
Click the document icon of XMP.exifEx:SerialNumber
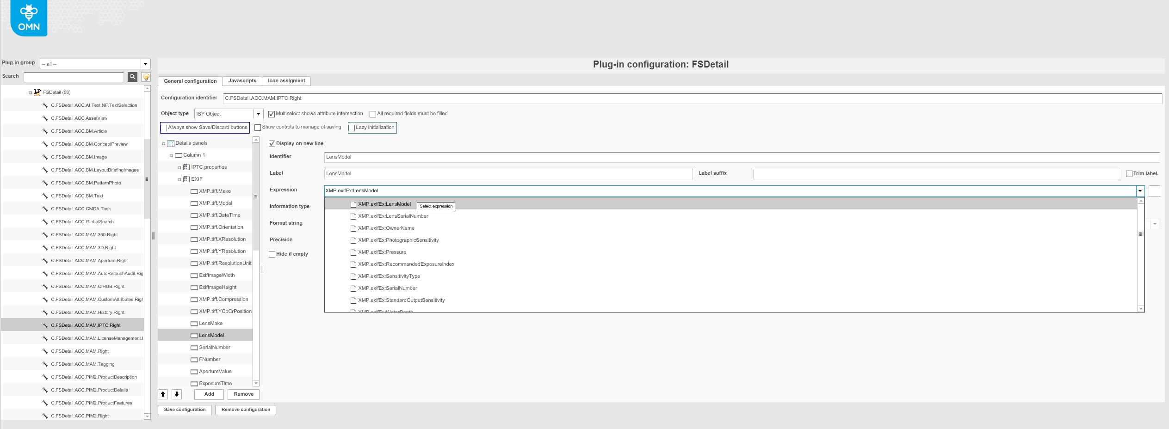click(x=353, y=288)
